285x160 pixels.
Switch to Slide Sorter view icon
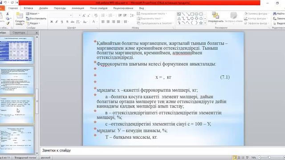(239, 157)
